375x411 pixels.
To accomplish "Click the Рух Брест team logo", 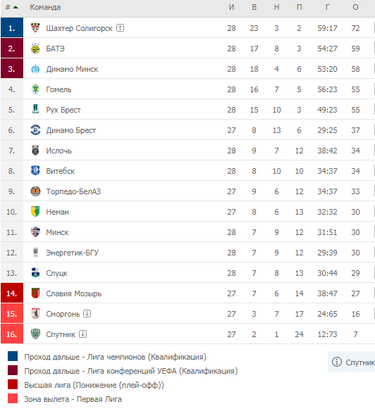I will 35,109.
